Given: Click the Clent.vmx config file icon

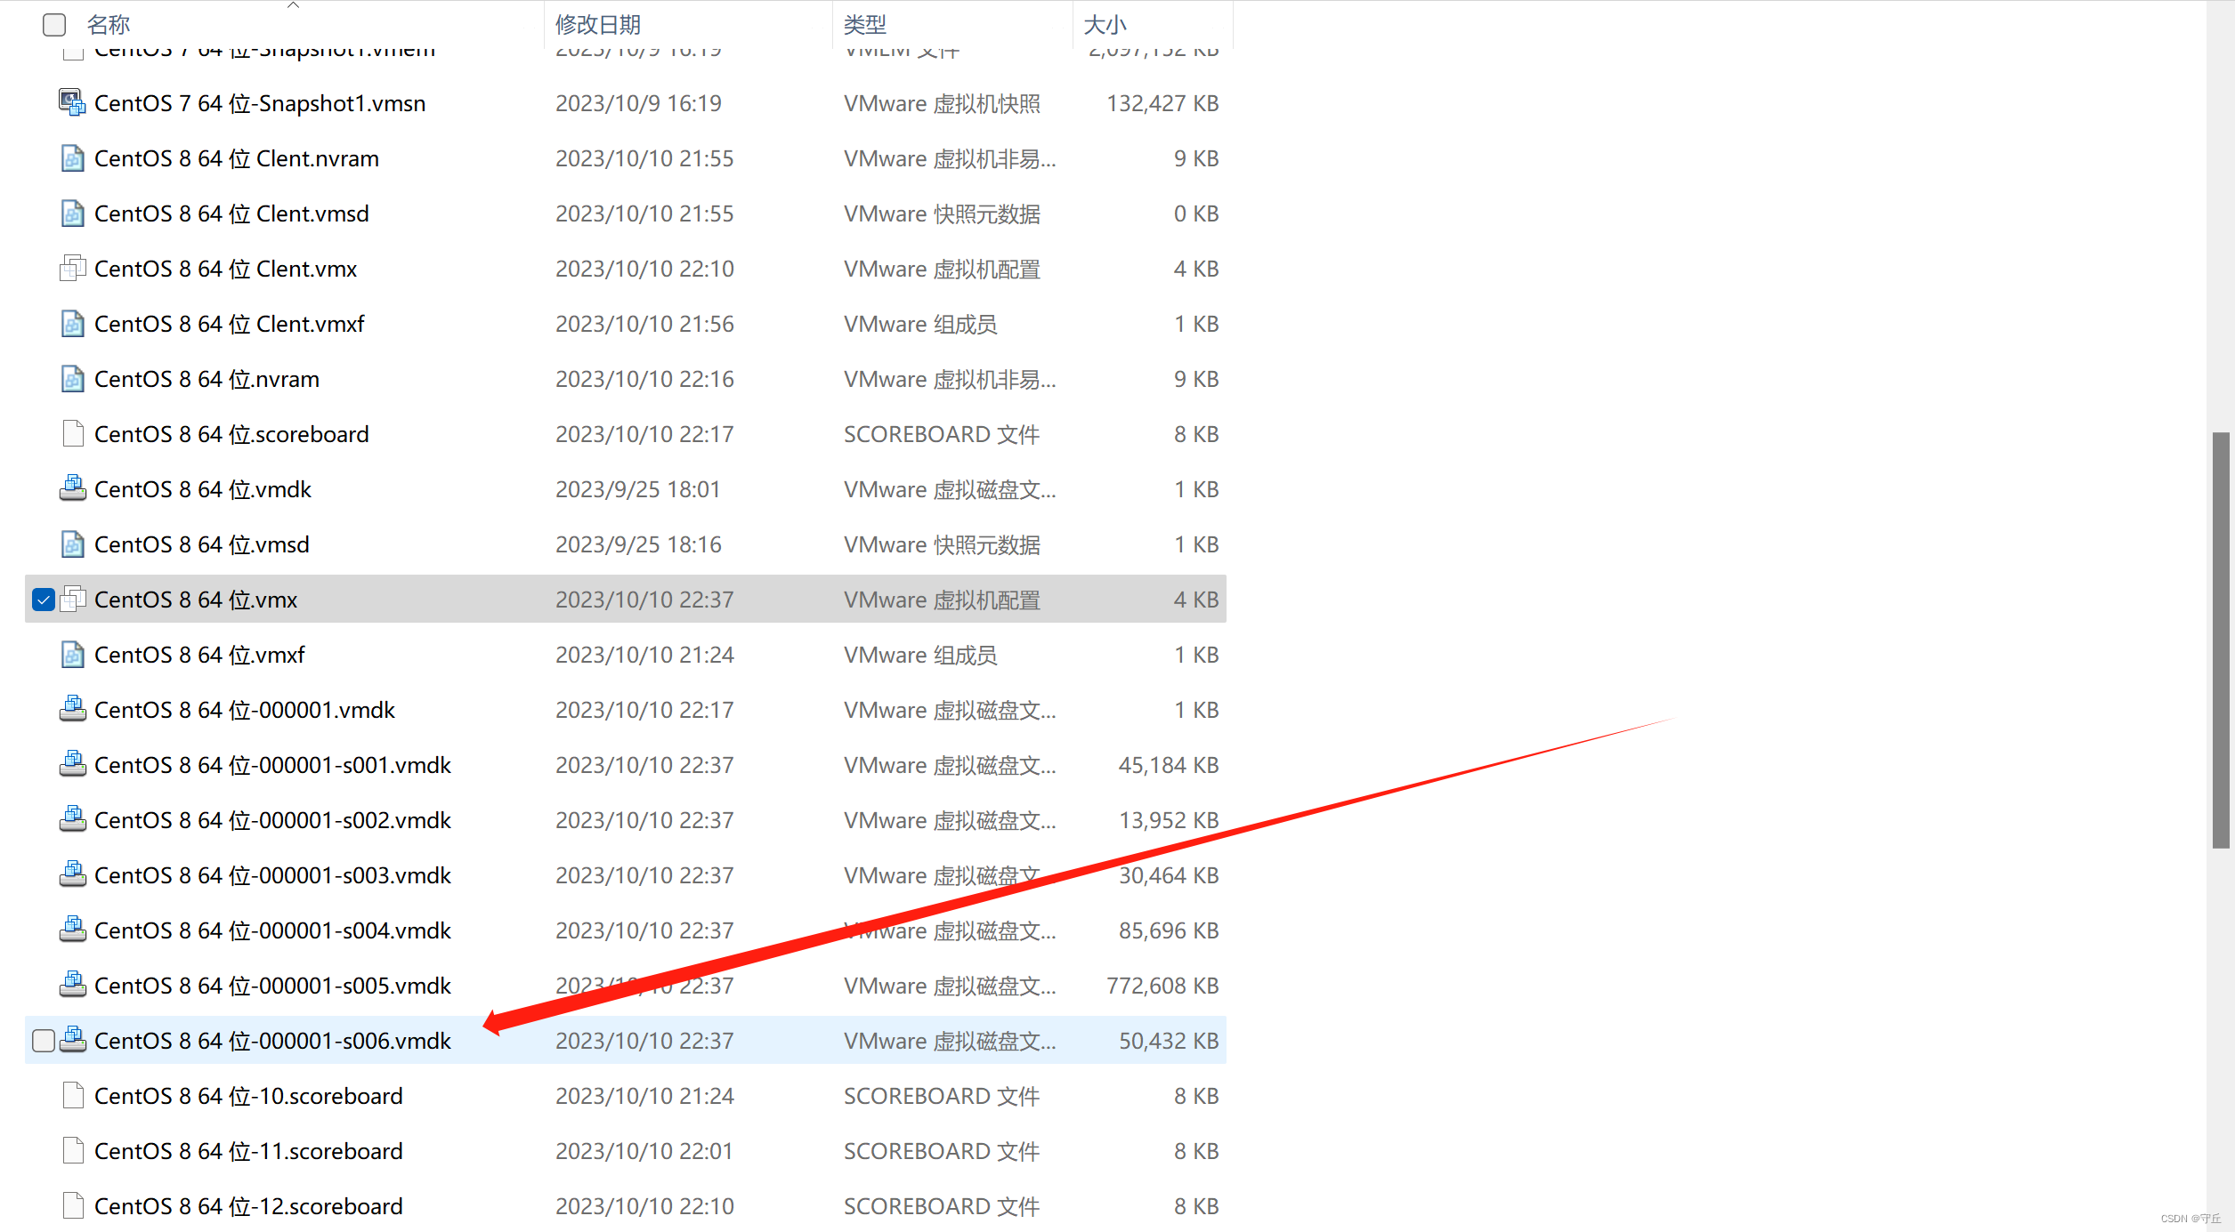Looking at the screenshot, I should [72, 269].
